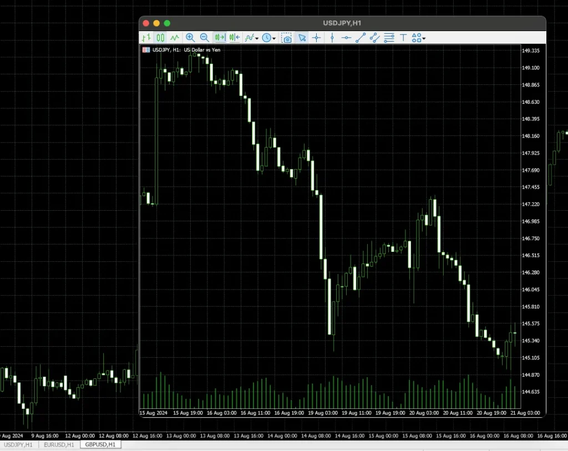Switch to the EURUSD,H1 tab
Screen dimensions: 568x451
(59, 445)
